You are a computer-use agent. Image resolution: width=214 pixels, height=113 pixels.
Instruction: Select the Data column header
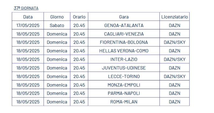[x=28, y=17]
